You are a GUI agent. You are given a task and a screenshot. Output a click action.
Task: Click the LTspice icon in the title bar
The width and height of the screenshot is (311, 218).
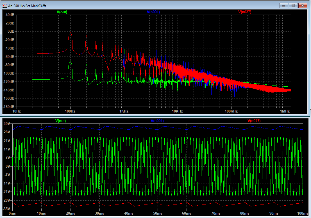[5, 6]
